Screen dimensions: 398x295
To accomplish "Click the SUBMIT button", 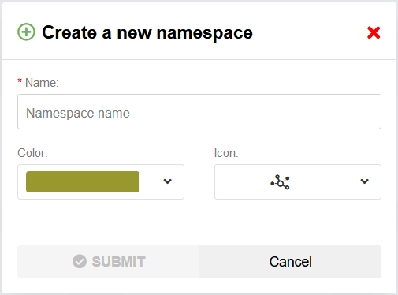I will 109,262.
